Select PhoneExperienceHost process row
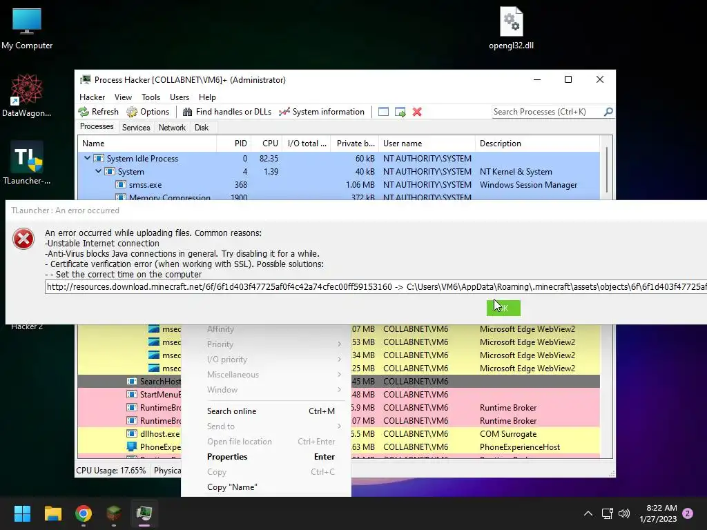 coord(338,447)
